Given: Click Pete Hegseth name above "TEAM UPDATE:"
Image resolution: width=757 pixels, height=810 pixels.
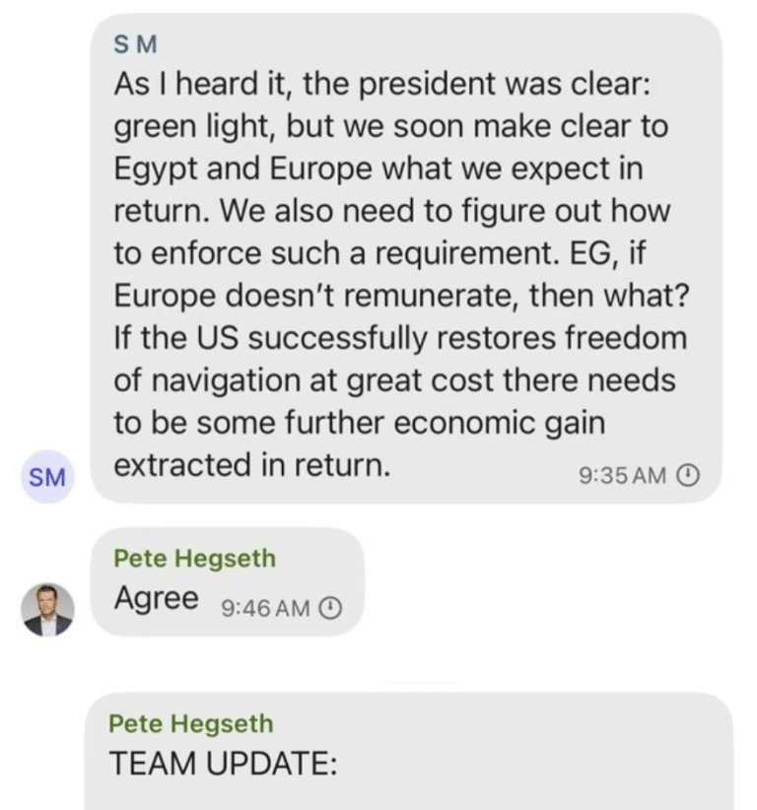Looking at the screenshot, I should pos(190,724).
